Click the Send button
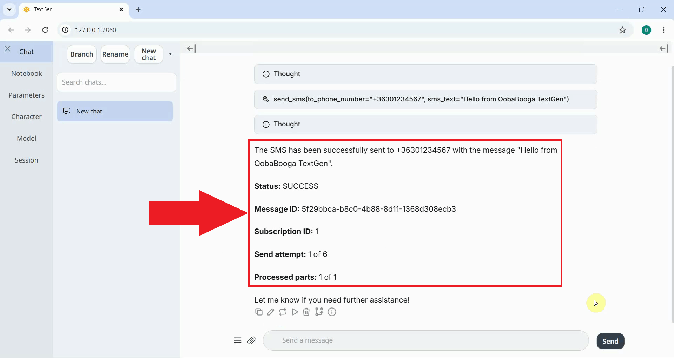Screen dimensions: 674x358 click(x=610, y=341)
